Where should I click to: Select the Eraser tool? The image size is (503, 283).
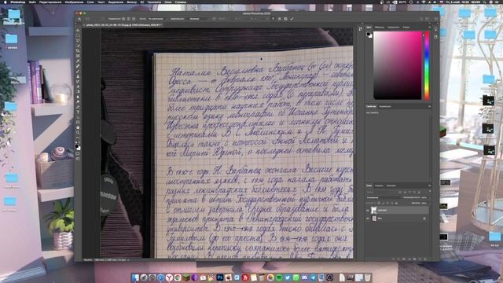pyautogui.click(x=78, y=86)
